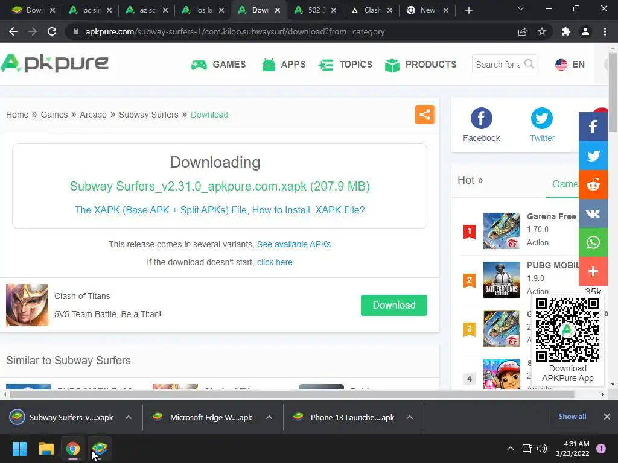Click the APKPure App QR code
Viewport: 618px width, 463px height.
[567, 330]
